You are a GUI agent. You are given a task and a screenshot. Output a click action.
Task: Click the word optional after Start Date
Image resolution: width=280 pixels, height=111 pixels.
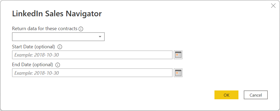coord(45,47)
